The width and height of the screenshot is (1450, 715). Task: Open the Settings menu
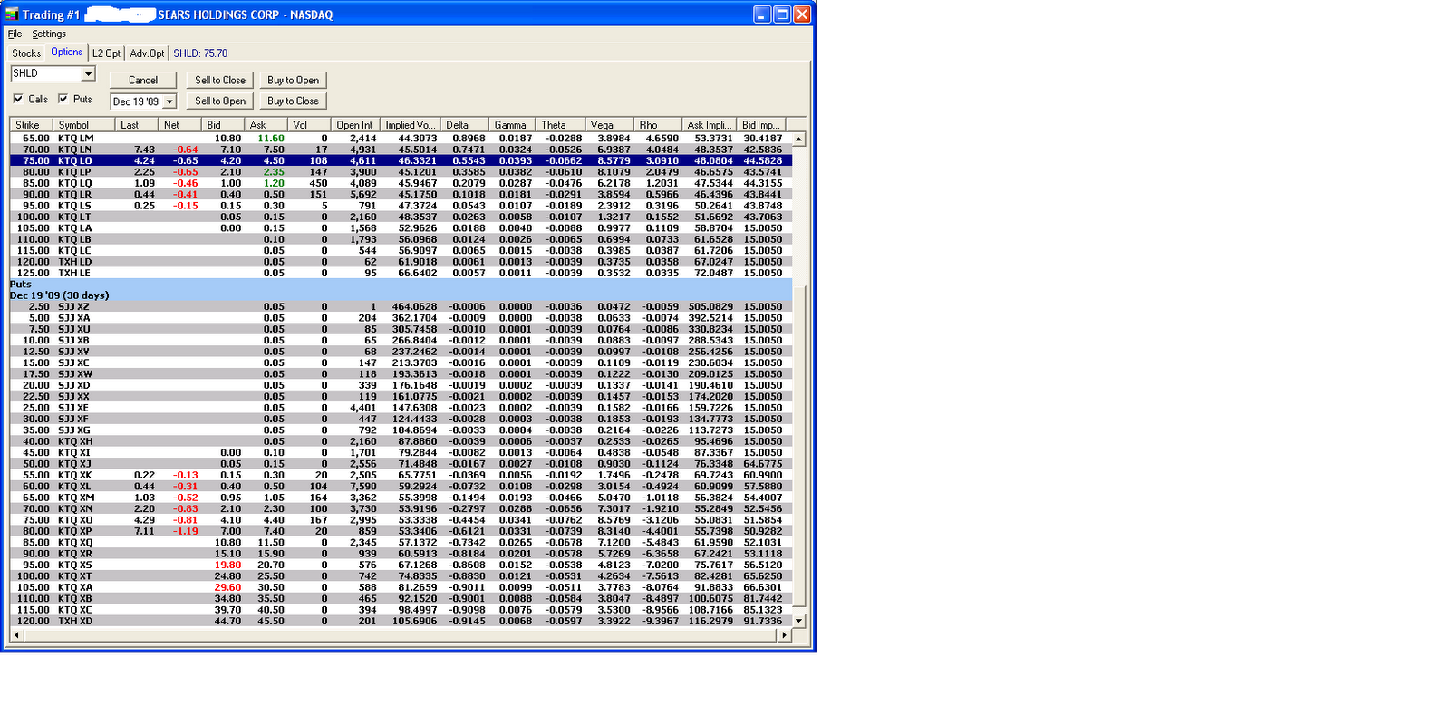(49, 34)
